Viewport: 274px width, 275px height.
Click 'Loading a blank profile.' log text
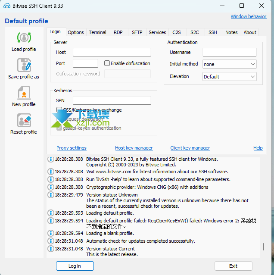tap(110, 233)
